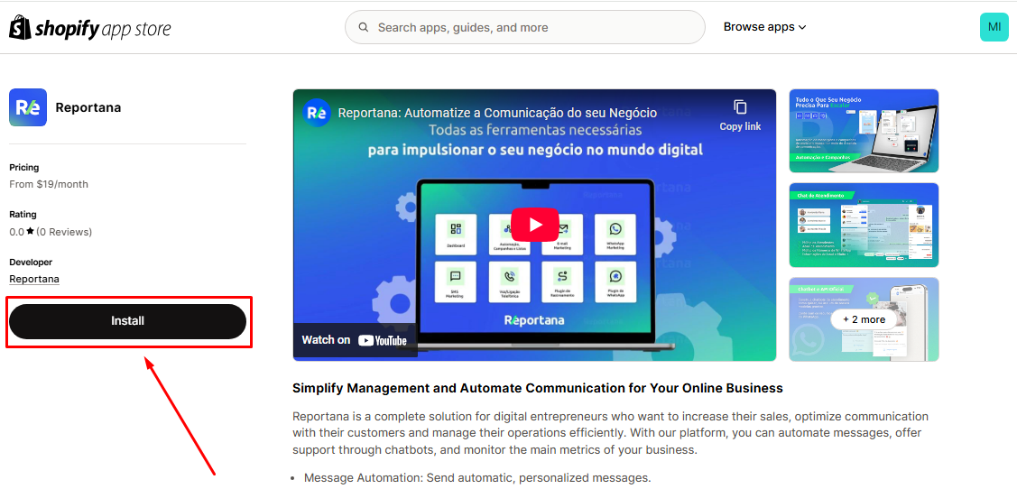The width and height of the screenshot is (1017, 489).
Task: Show the + 2 more screenshots
Action: tap(864, 319)
